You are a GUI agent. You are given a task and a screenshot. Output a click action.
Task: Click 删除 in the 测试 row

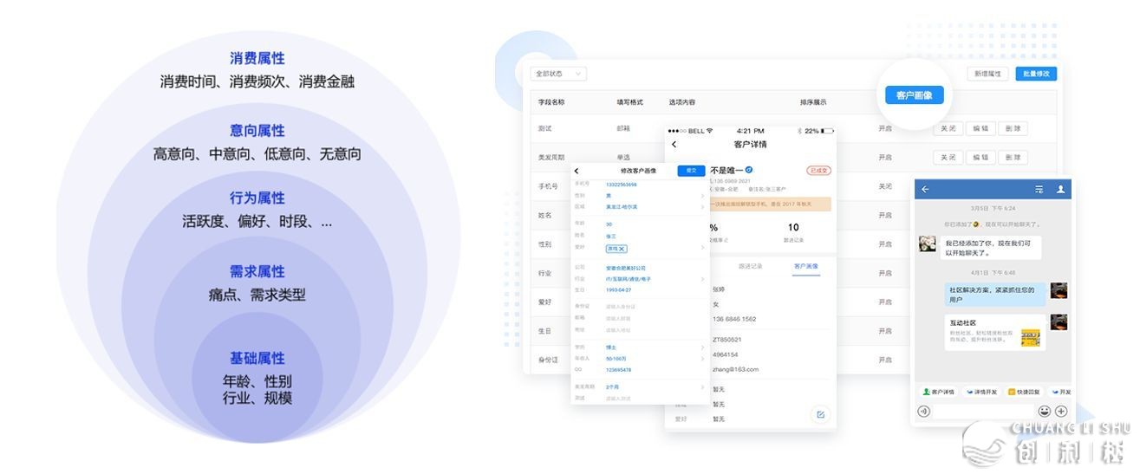click(x=1013, y=128)
